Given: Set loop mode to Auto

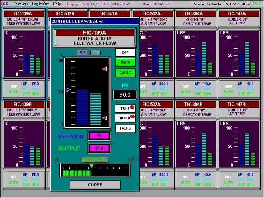Looking at the screenshot, I should [x=125, y=62].
